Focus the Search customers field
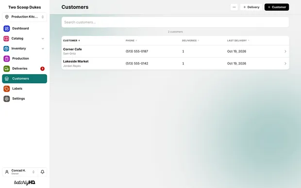The height and width of the screenshot is (188, 301). point(175,22)
